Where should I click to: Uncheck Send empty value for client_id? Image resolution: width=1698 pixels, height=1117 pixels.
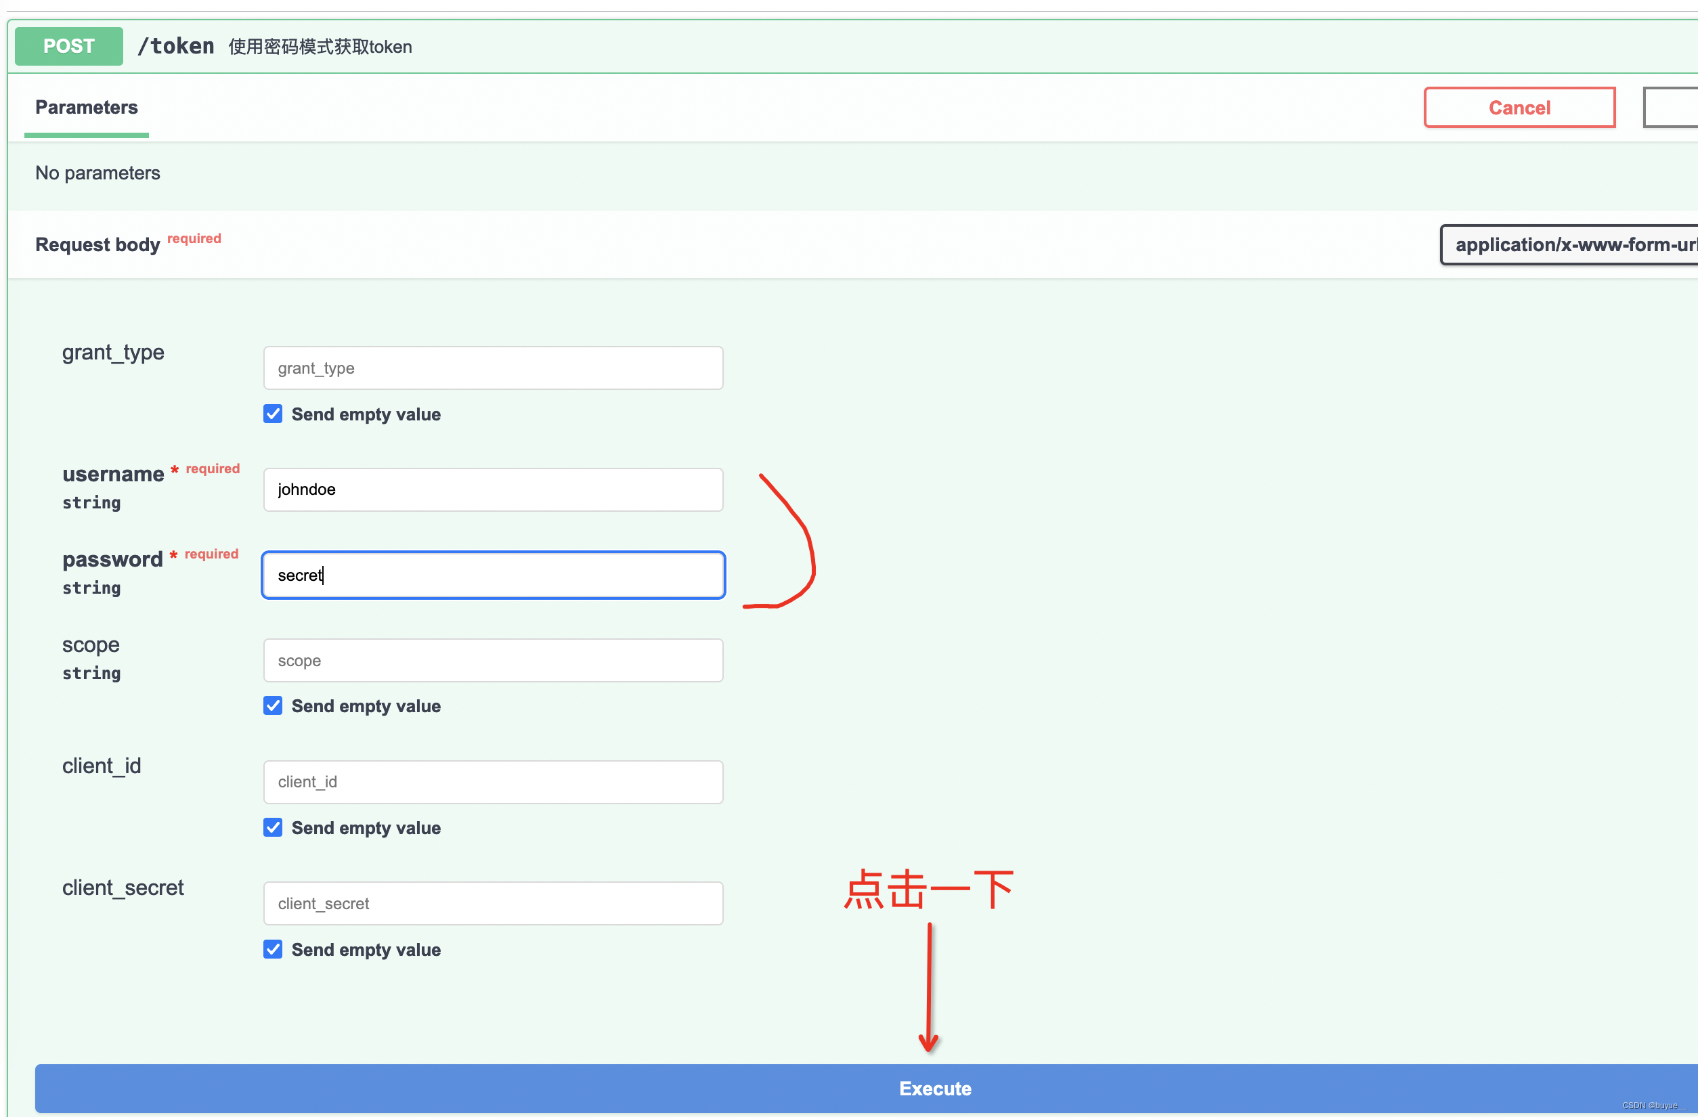tap(273, 827)
